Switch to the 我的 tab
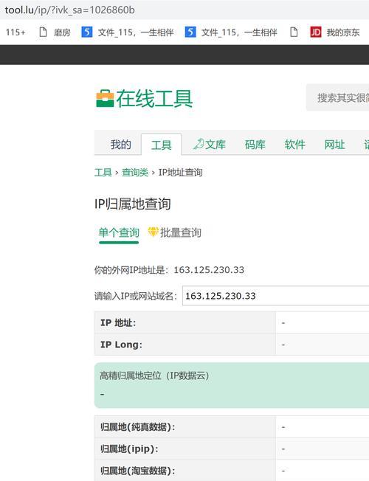 (120, 145)
